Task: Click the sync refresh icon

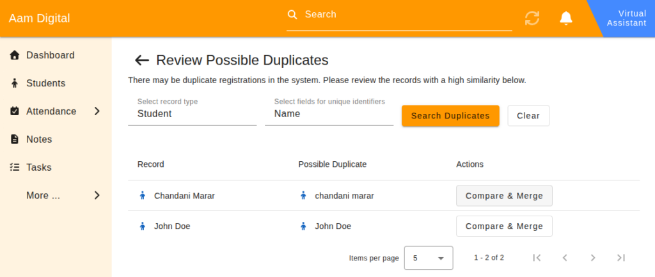Action: click(x=532, y=18)
